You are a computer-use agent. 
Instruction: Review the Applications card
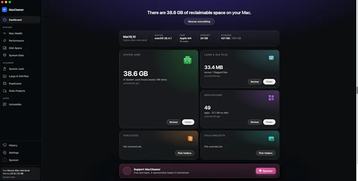point(255,122)
